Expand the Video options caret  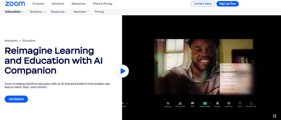(127, 103)
